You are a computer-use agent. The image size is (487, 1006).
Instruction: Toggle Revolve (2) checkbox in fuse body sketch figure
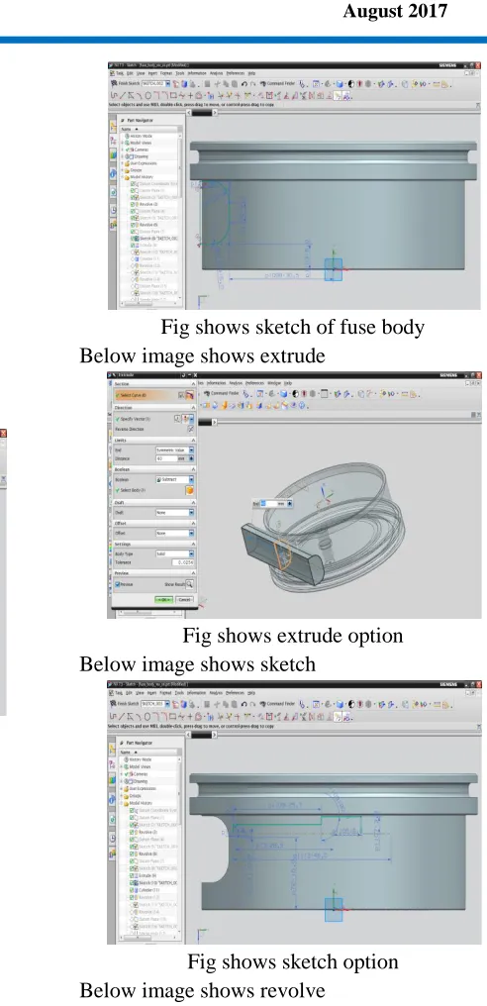pos(134,205)
